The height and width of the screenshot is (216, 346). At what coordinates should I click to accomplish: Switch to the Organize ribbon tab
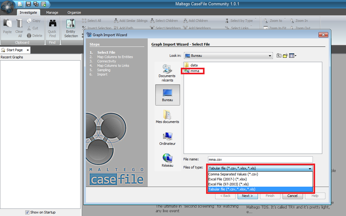pos(74,12)
